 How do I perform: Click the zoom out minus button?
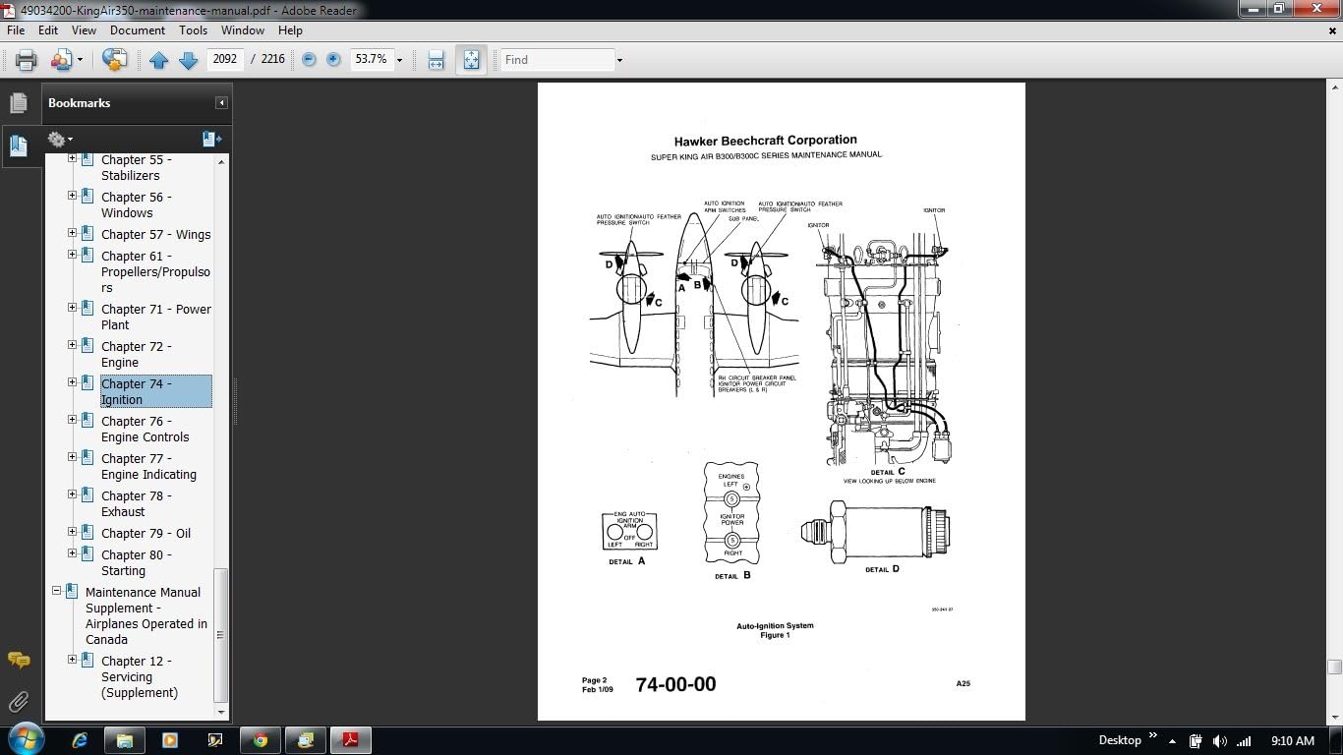pos(309,60)
